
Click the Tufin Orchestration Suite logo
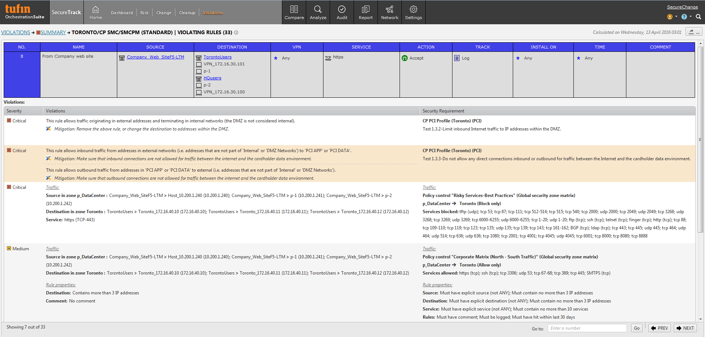coord(25,12)
